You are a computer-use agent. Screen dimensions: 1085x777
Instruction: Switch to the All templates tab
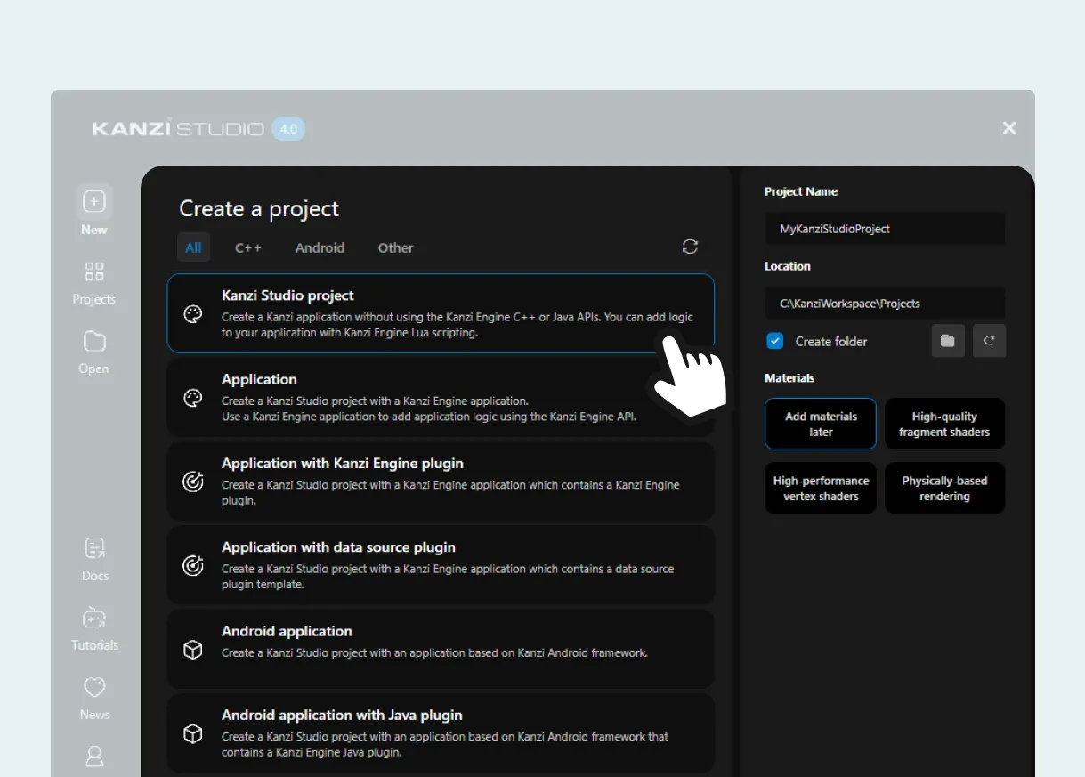click(x=193, y=247)
